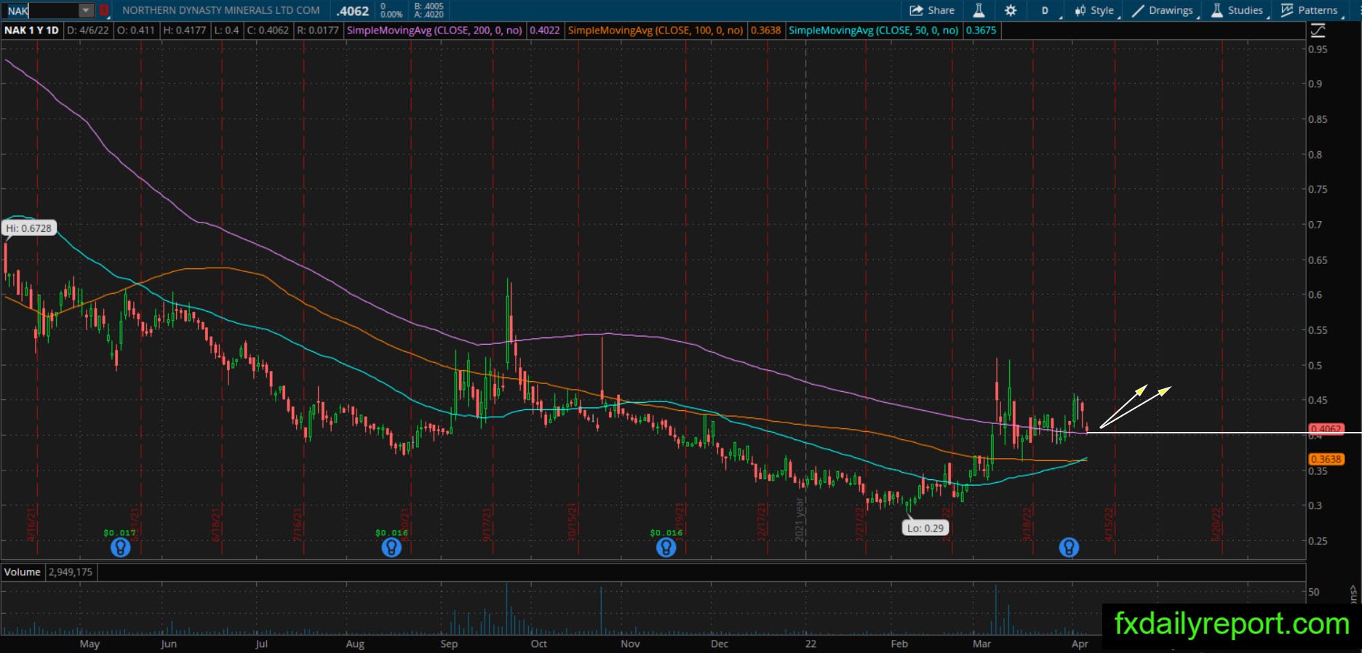Click the 50 SMA value 0.3675
The width and height of the screenshot is (1362, 653).
981,31
